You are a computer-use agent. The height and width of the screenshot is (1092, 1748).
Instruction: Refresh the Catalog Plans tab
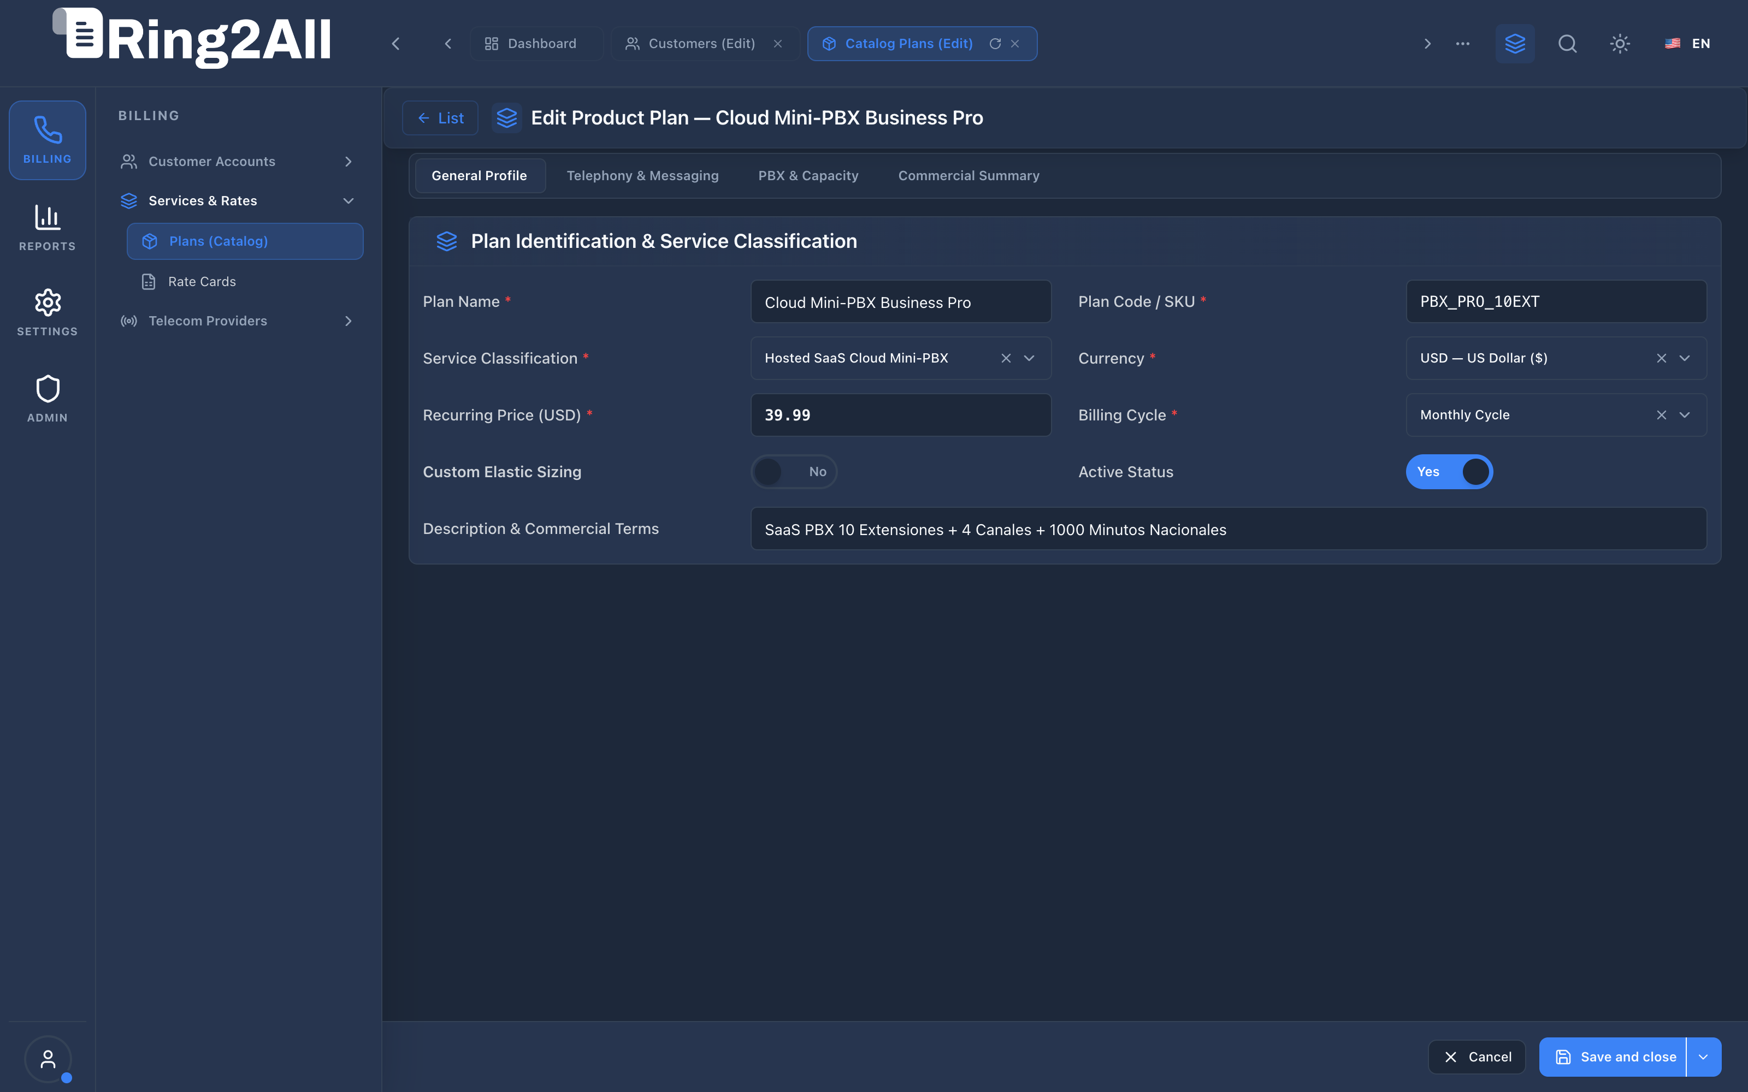(x=995, y=44)
